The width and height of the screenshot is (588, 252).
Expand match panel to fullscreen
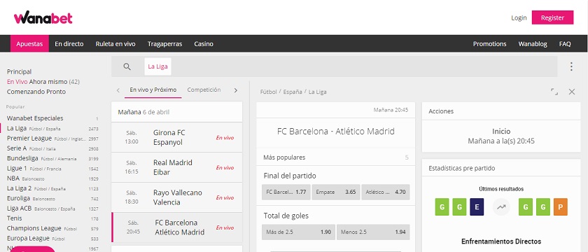(x=554, y=92)
